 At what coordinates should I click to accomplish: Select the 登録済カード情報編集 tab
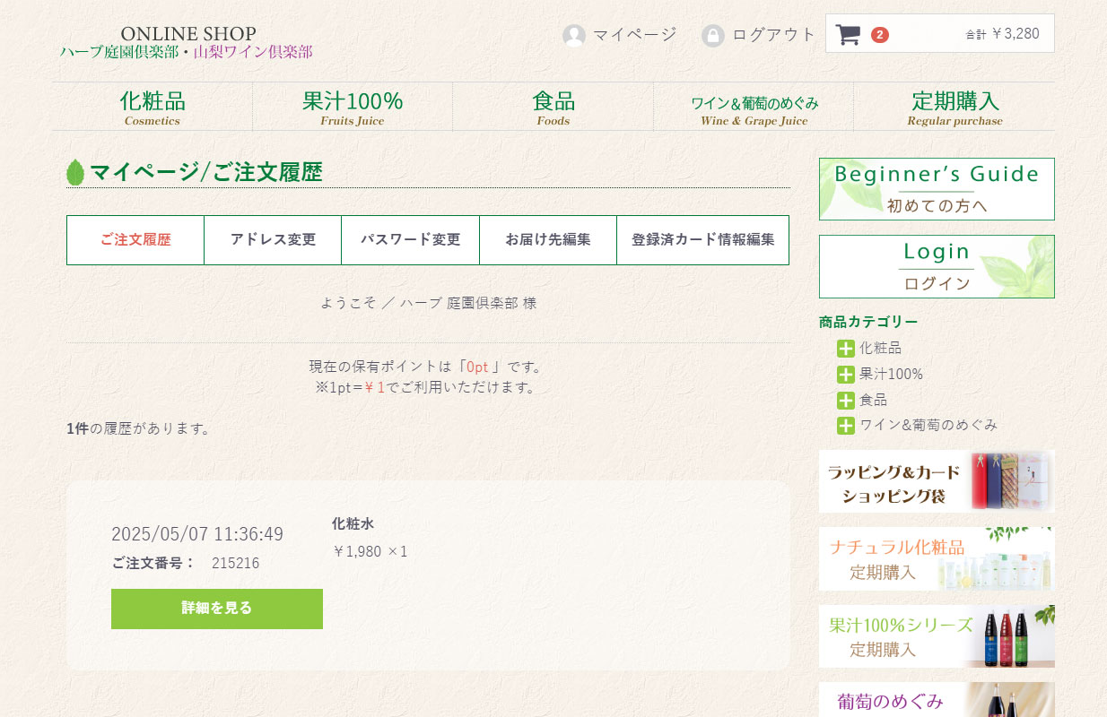tap(702, 240)
